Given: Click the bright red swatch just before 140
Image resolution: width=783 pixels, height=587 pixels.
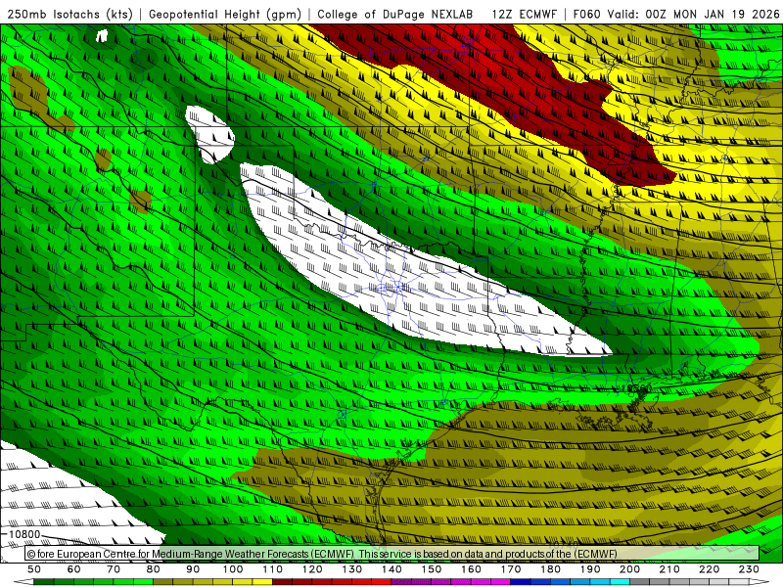Looking at the screenshot, I should 382,582.
